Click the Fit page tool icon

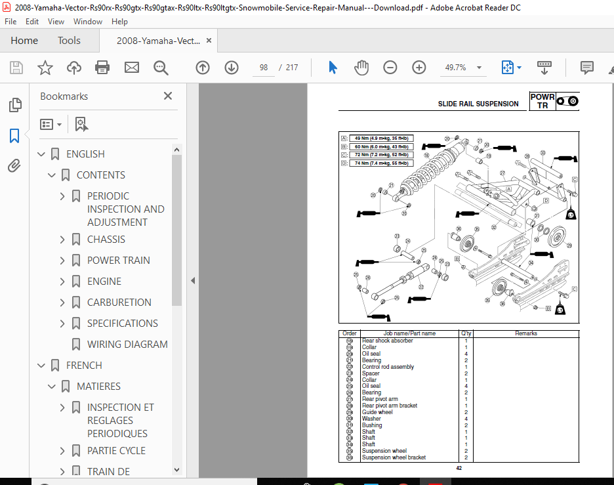point(508,68)
